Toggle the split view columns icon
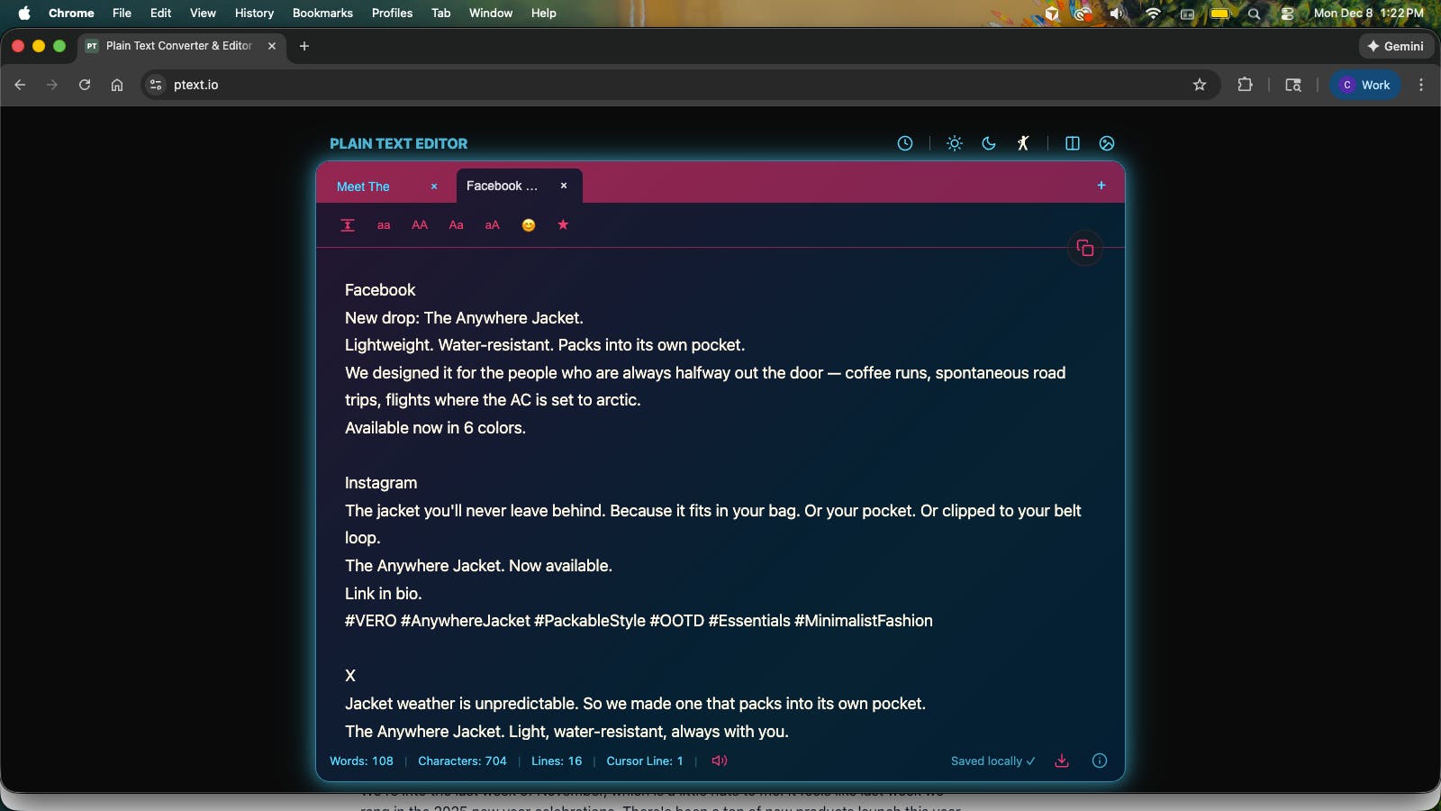 1073,143
